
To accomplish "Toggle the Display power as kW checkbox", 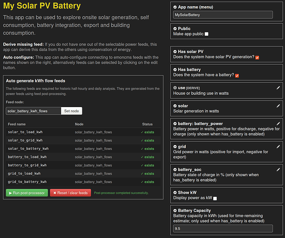I will 215,198.
